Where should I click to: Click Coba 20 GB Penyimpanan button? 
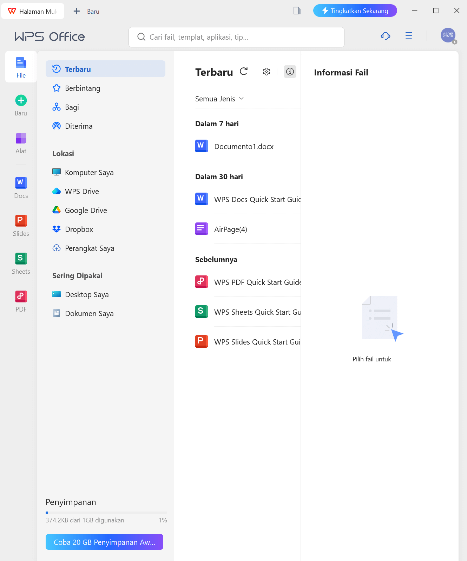point(104,542)
